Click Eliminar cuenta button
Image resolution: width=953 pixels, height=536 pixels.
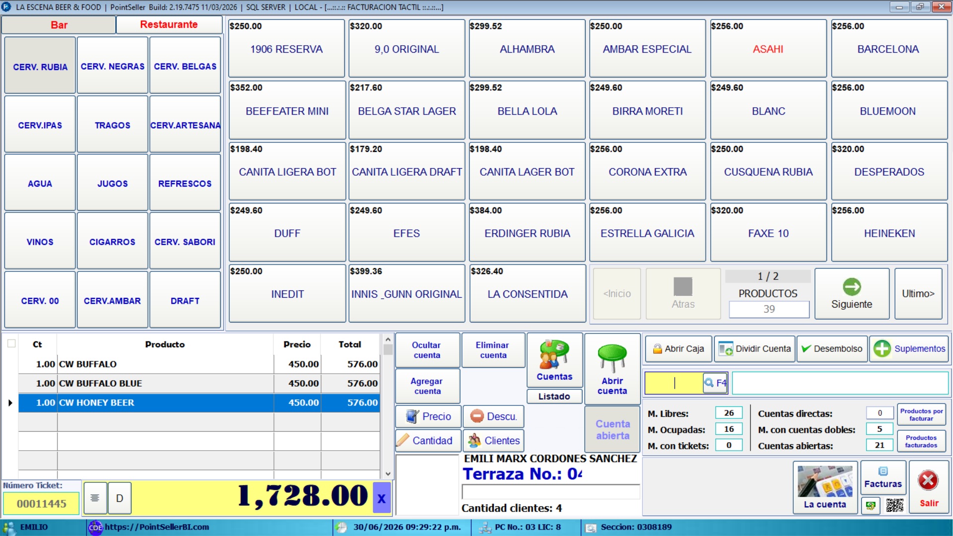493,350
